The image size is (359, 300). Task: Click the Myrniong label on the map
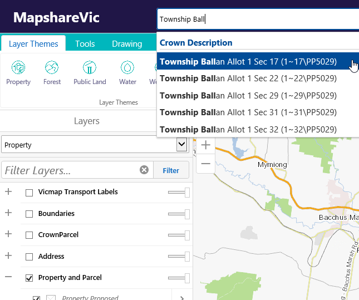pos(272,164)
